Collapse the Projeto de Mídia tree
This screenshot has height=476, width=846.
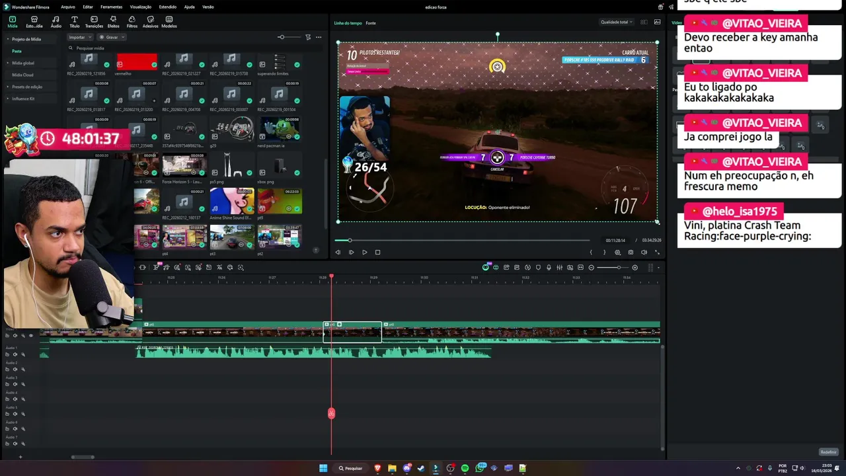click(x=8, y=39)
